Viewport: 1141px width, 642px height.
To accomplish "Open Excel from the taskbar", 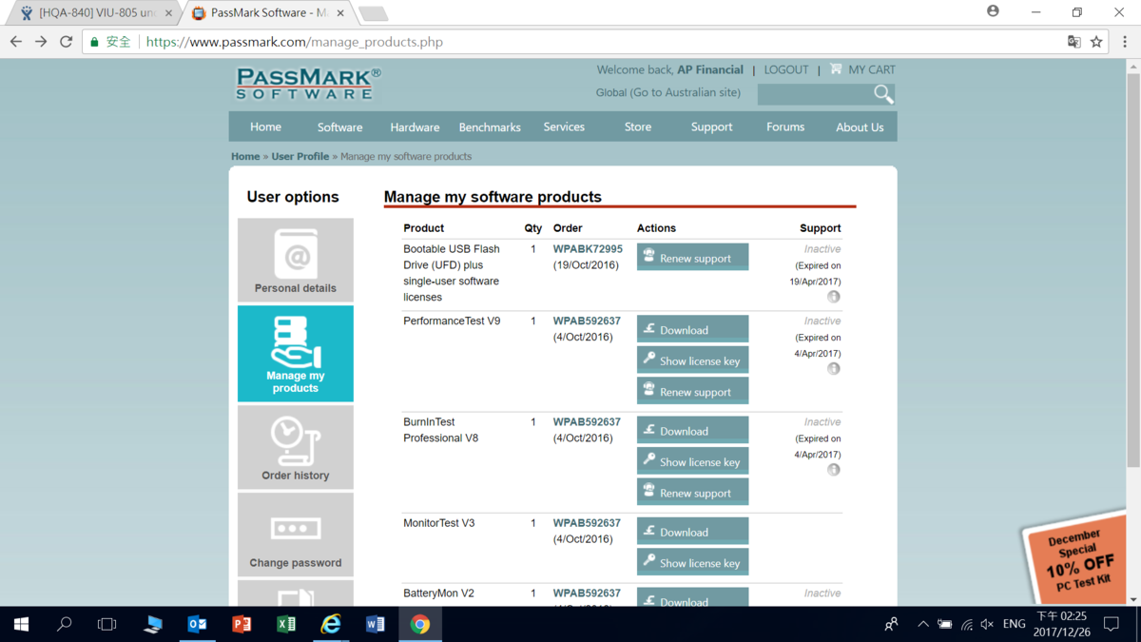I will click(x=285, y=624).
